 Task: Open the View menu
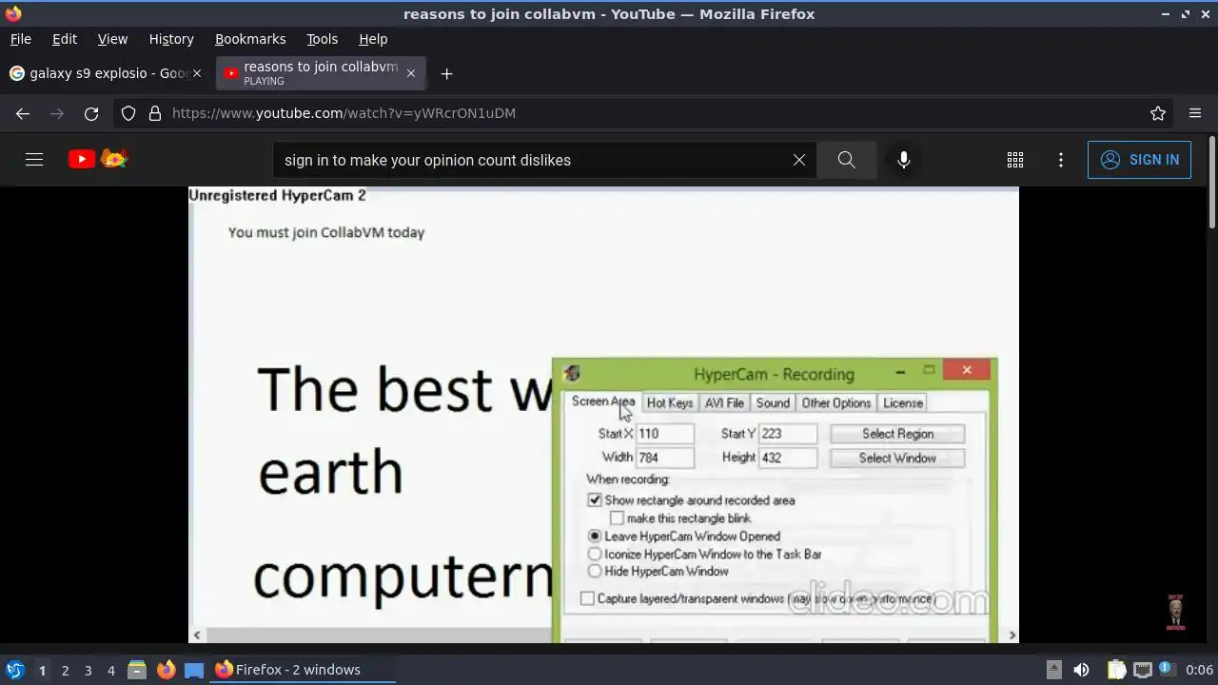pyautogui.click(x=112, y=39)
